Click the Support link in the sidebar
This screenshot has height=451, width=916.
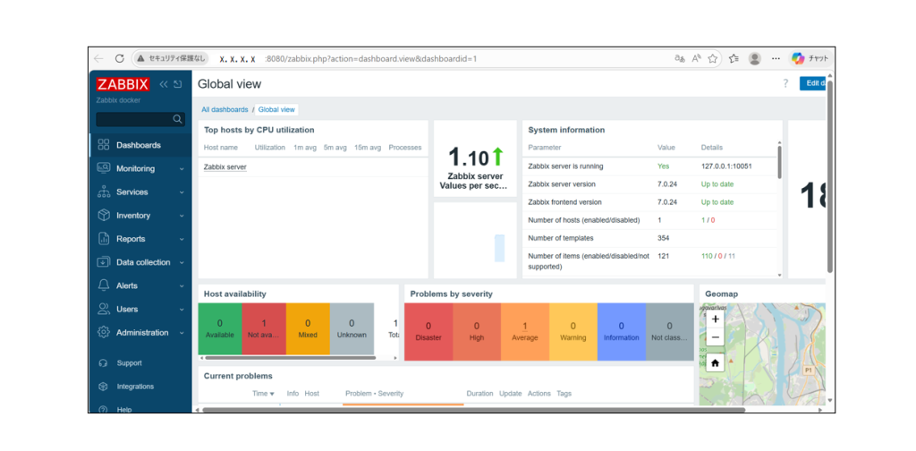tap(129, 362)
